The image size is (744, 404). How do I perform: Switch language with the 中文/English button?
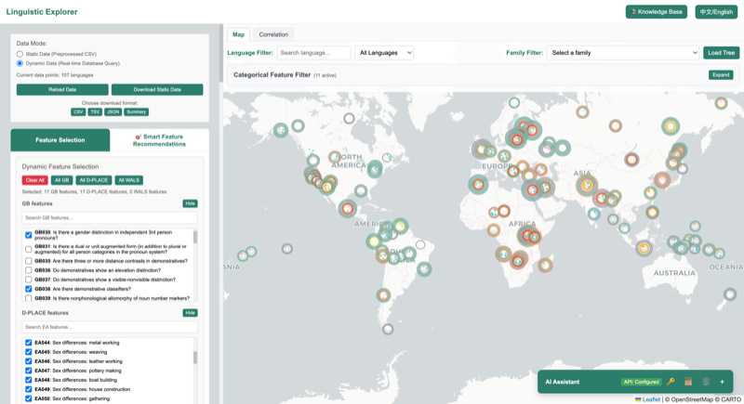(x=716, y=12)
